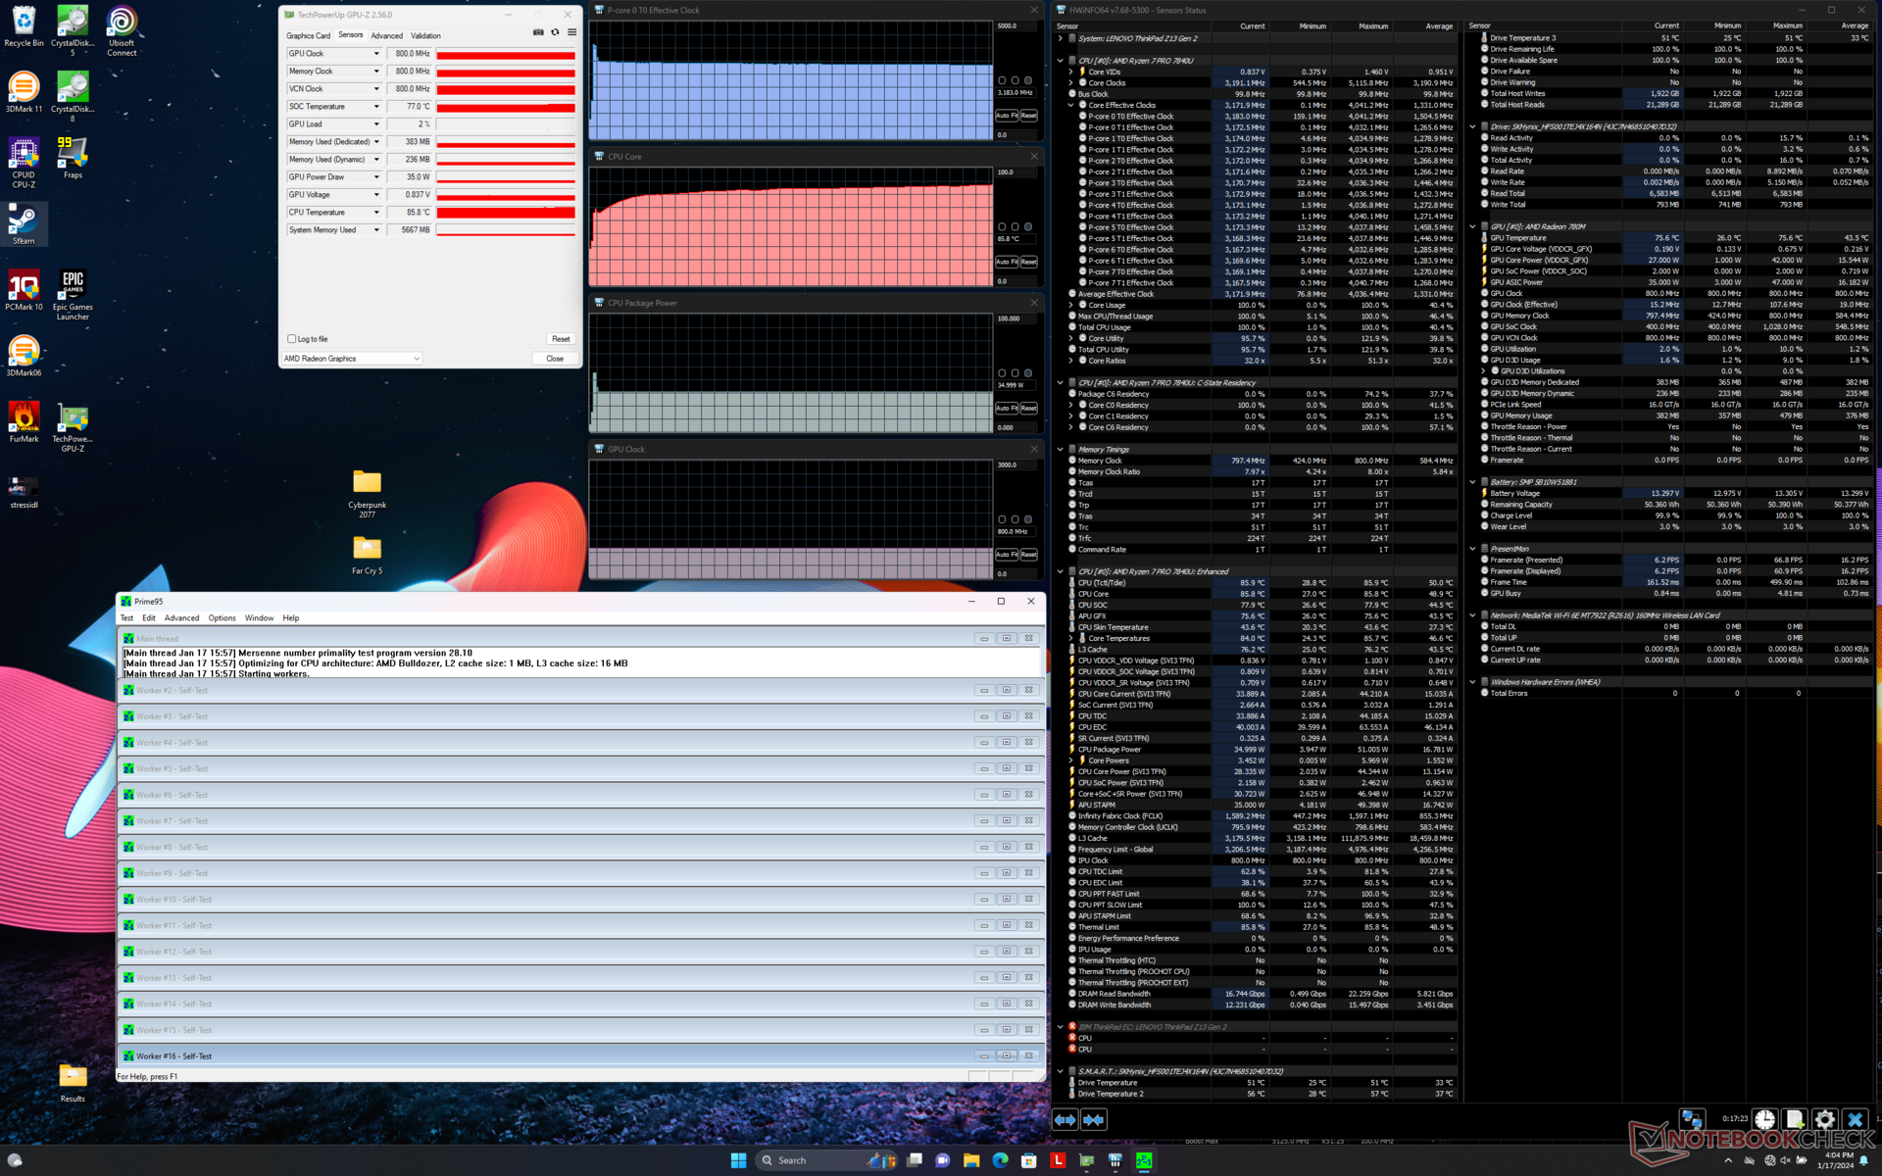Select third radio circle in GPU Clock graph

coord(1027,519)
